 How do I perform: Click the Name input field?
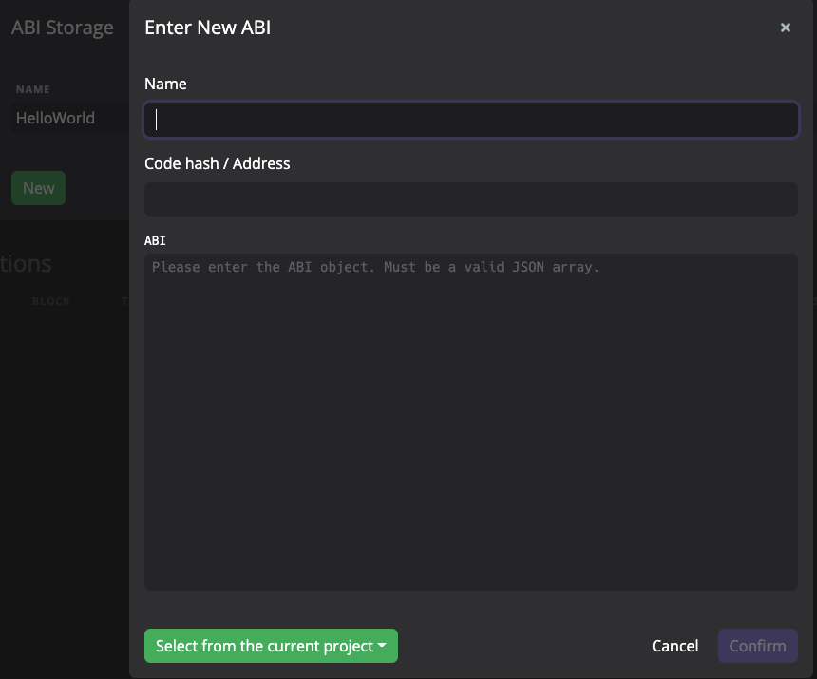click(x=470, y=120)
